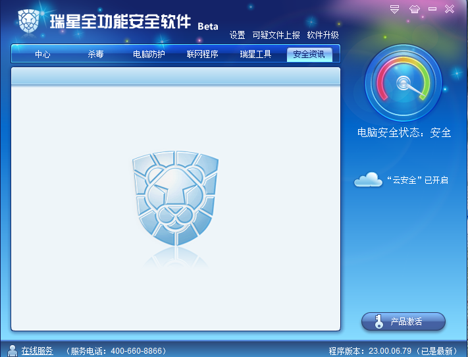Screen dimensions: 468x357
Task: Switch to the 杀毒 tab
Action: pyautogui.click(x=96, y=54)
